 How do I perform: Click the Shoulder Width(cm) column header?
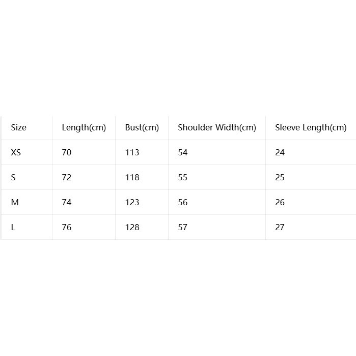217,128
